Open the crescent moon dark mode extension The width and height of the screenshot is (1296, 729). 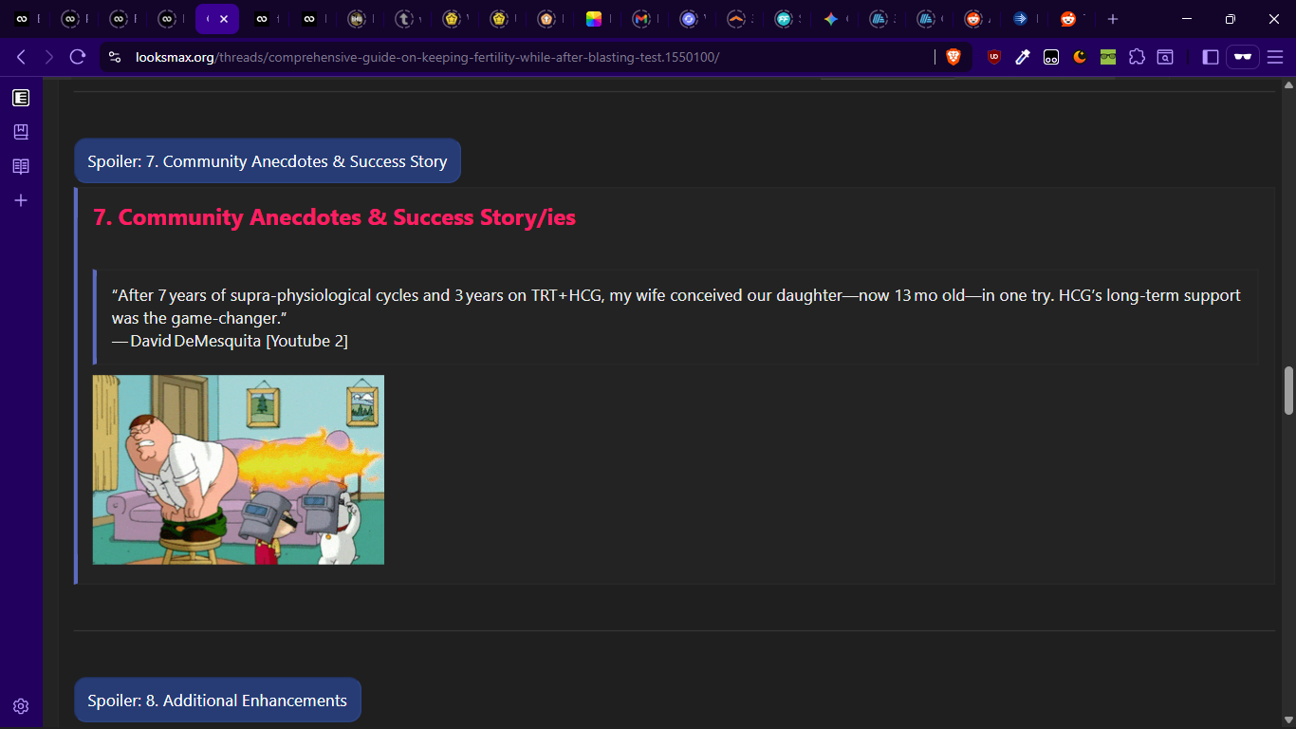[x=1080, y=57]
